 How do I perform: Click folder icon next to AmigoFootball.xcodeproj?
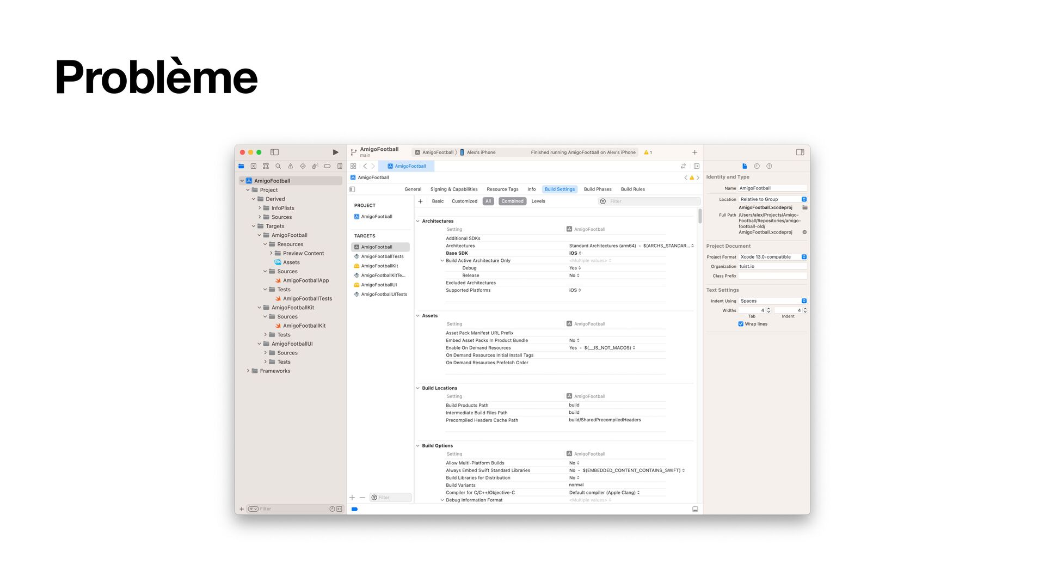pyautogui.click(x=804, y=207)
